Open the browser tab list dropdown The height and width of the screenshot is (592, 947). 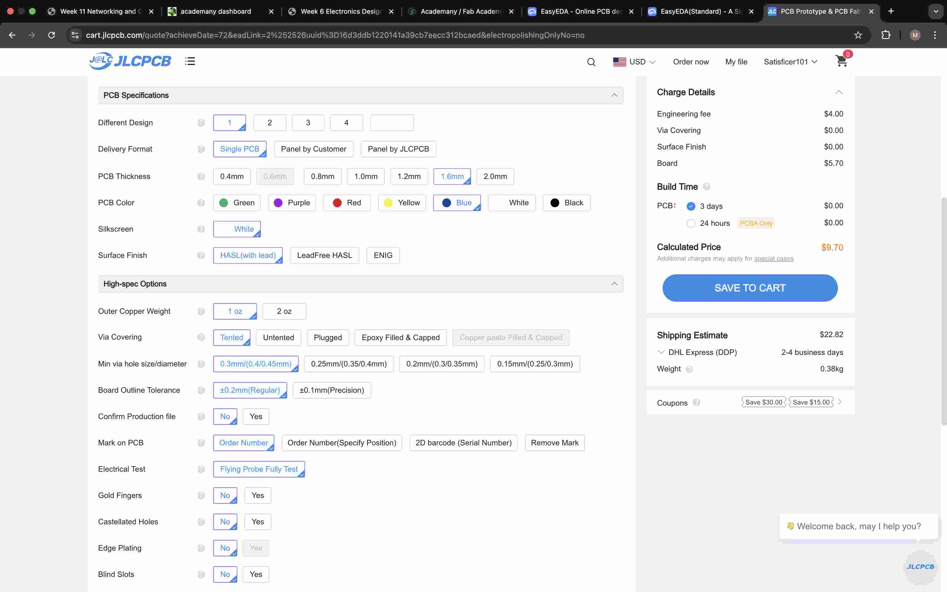[936, 11]
